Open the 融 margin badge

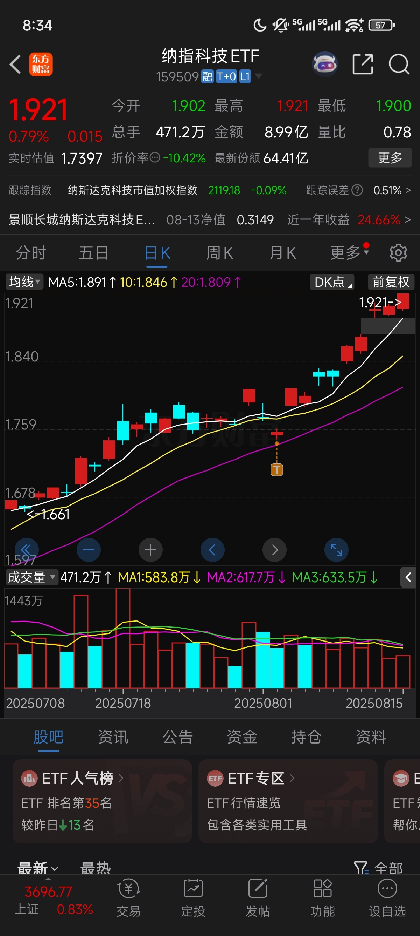click(208, 76)
